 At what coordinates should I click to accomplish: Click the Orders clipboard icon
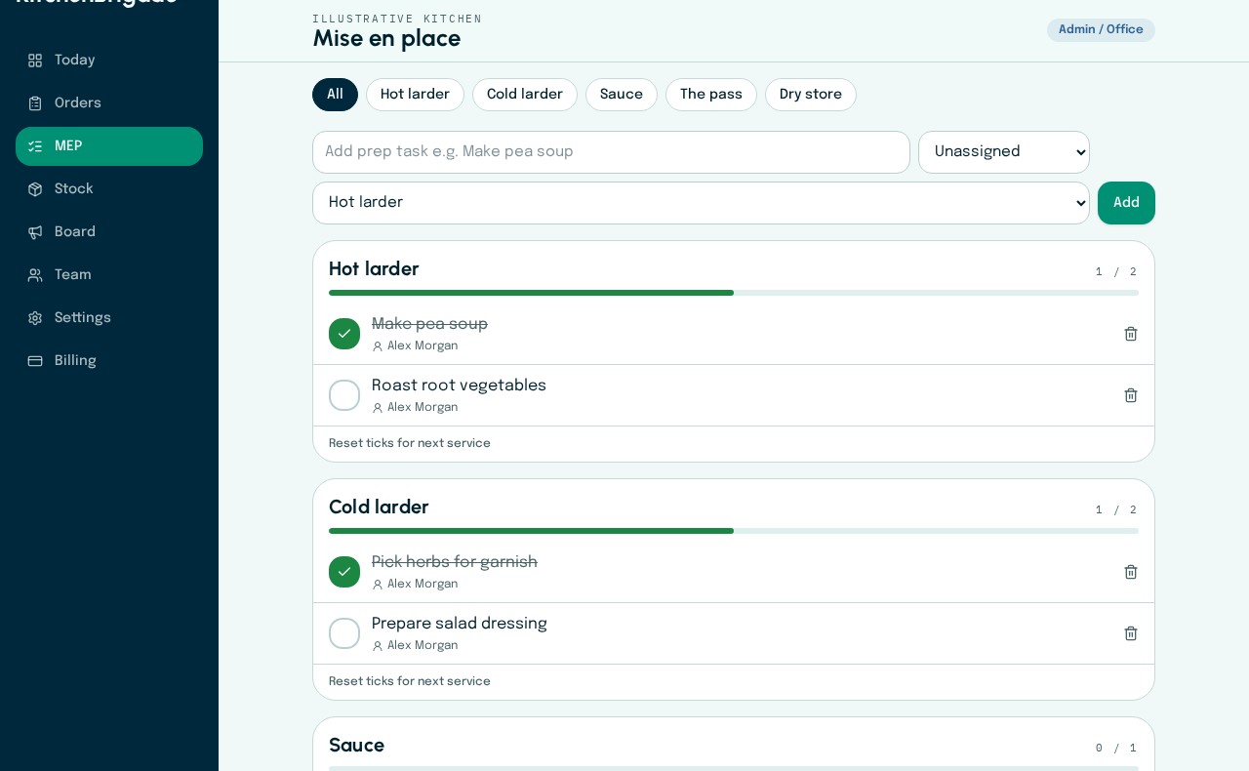pyautogui.click(x=35, y=103)
